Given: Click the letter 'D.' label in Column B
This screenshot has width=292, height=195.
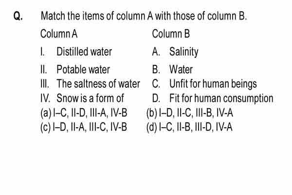Looking at the screenshot, I should pyautogui.click(x=156, y=98).
